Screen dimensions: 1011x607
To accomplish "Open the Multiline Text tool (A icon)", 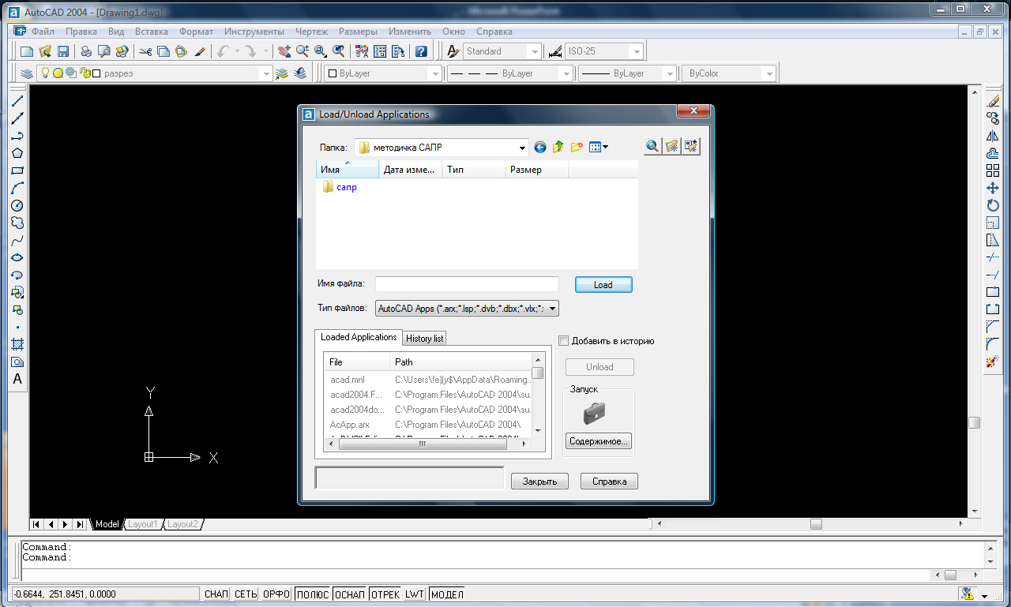I will (17, 380).
